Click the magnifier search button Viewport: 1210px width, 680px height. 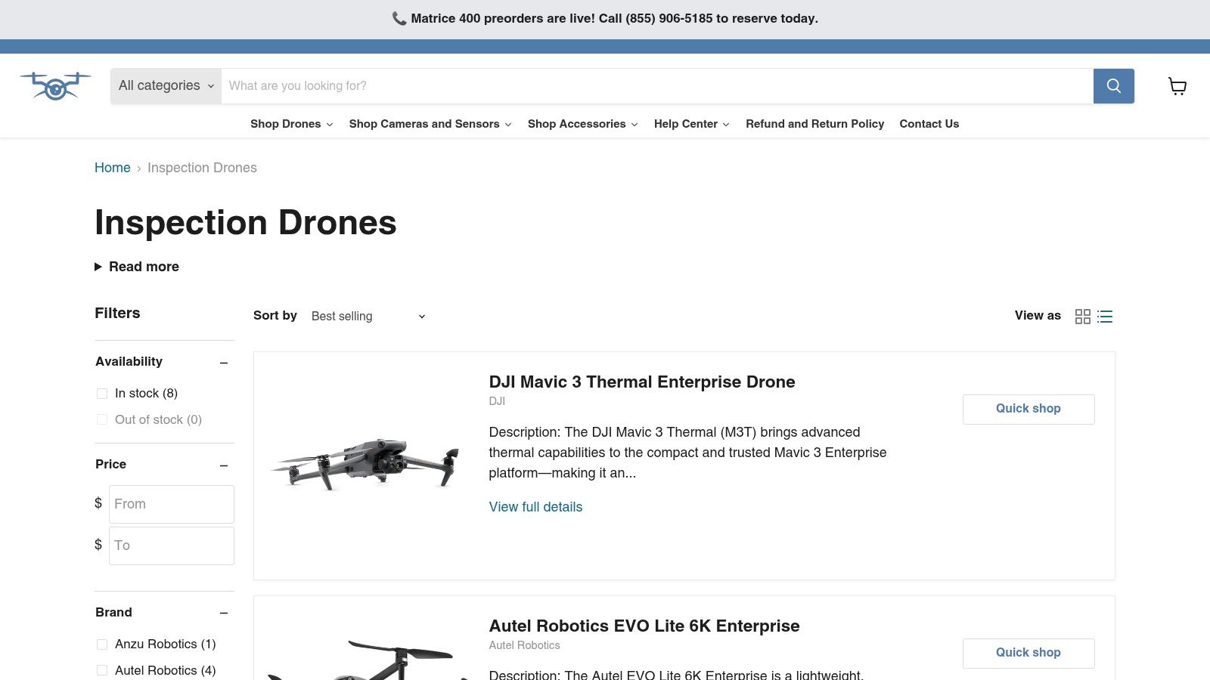(1113, 86)
